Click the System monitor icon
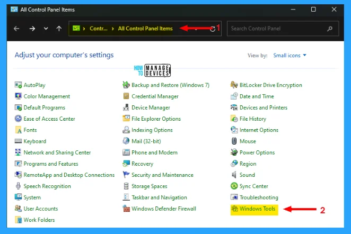The height and width of the screenshot is (234, 351). point(18,197)
